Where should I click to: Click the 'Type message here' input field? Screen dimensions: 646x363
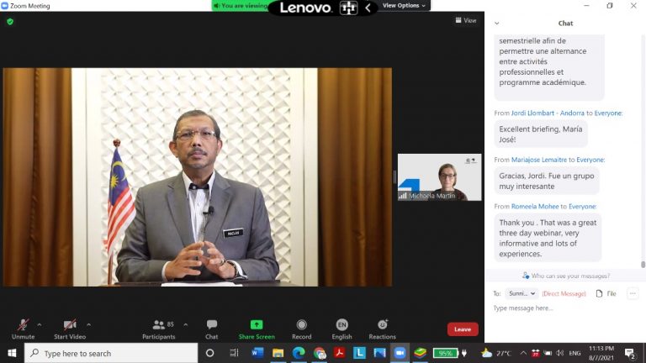[x=564, y=308]
